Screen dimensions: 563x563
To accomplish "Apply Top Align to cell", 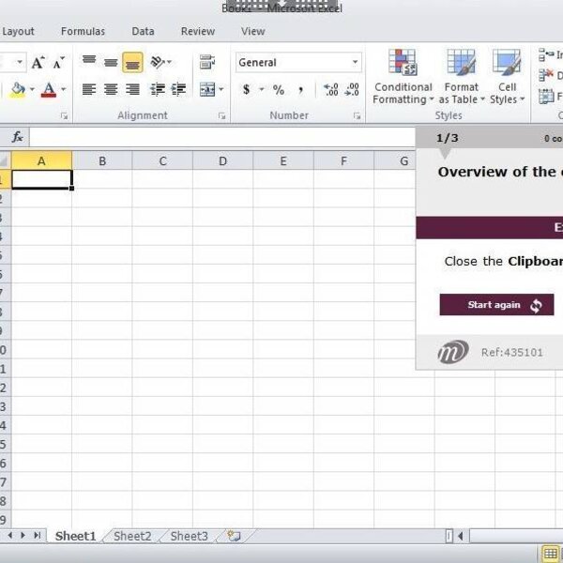I will (x=89, y=62).
